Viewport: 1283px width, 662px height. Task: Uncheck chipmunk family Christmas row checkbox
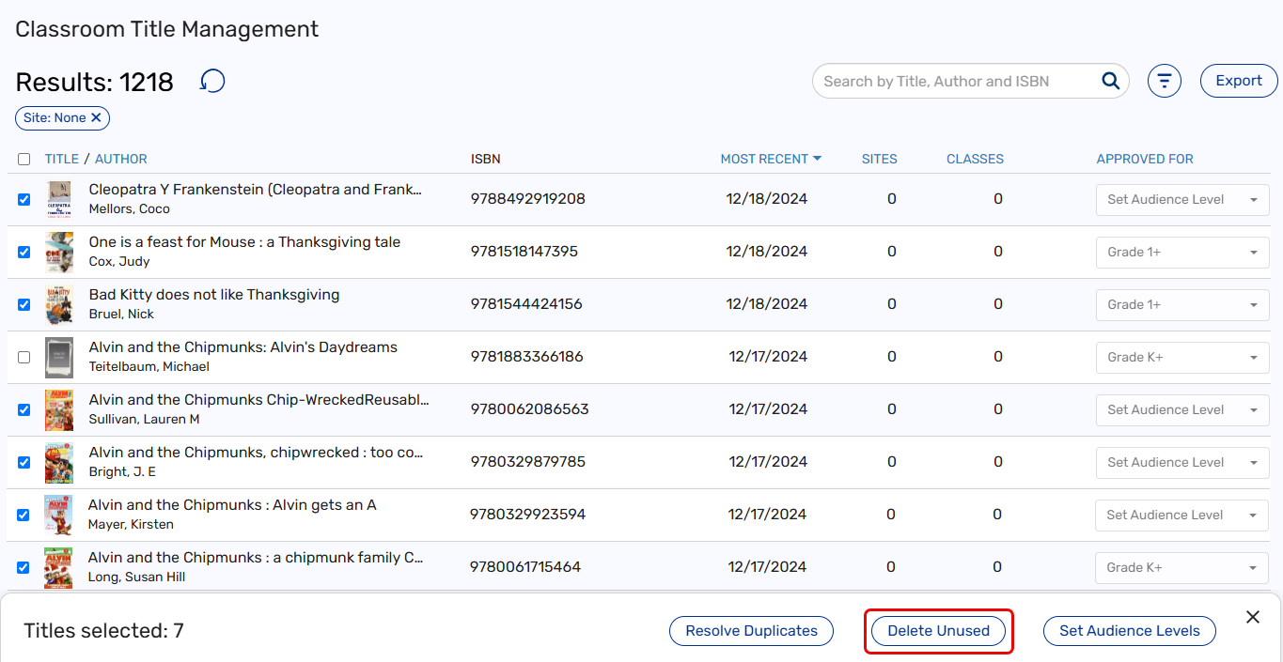[24, 567]
